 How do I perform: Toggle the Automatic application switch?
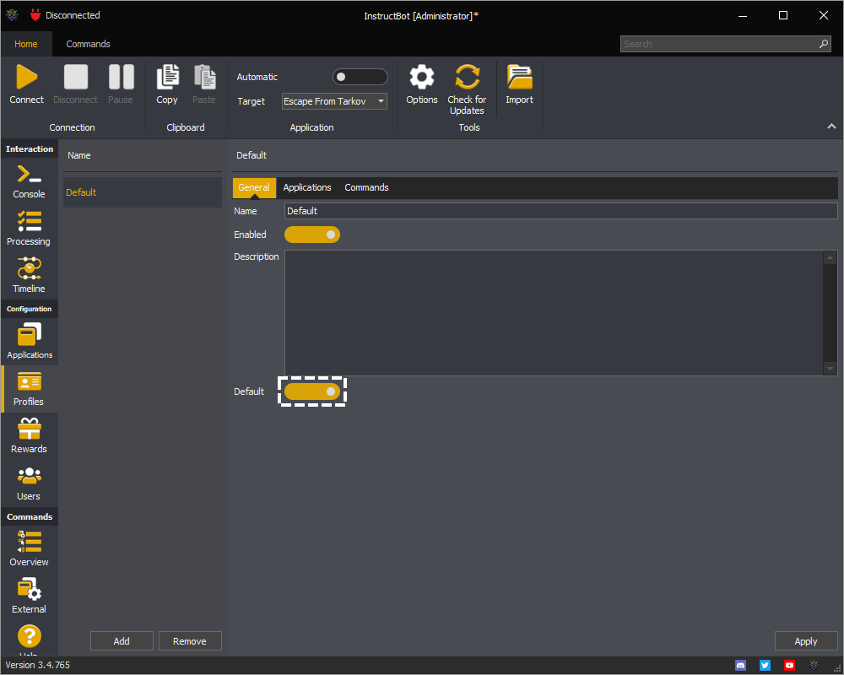360,77
